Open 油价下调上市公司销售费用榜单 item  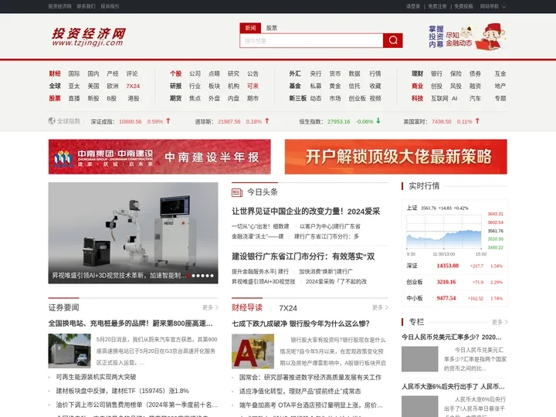pyautogui.click(x=137, y=405)
